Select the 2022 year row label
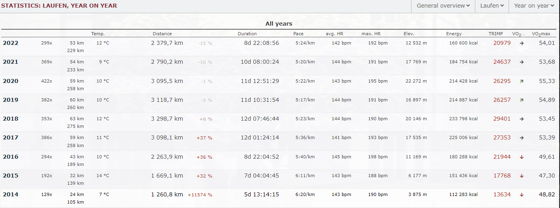Screen dimensions: 560x208 pyautogui.click(x=10, y=43)
